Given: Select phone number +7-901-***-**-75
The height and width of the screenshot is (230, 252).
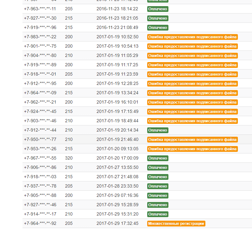Looking at the screenshot, I should [x=40, y=46].
